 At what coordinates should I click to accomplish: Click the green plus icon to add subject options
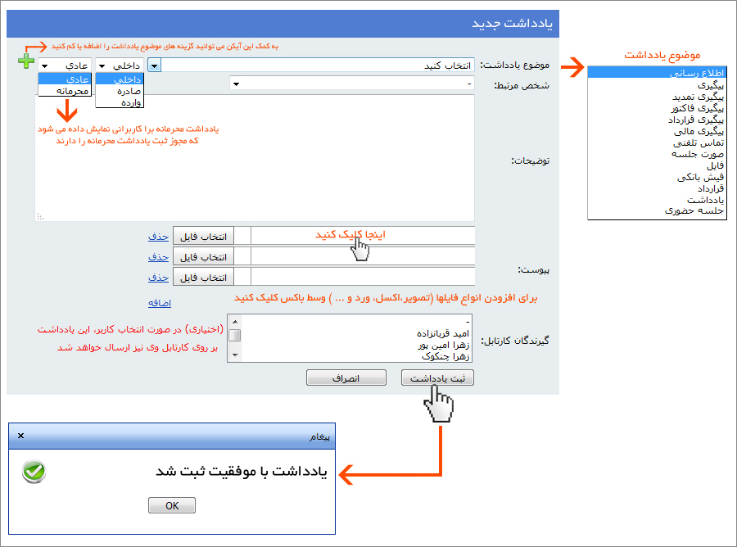(26, 61)
